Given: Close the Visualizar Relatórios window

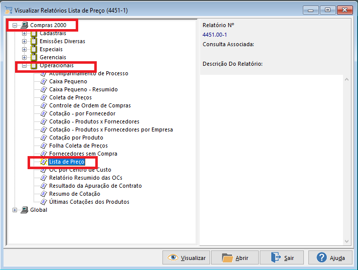Looking at the screenshot, I should pos(344,10).
